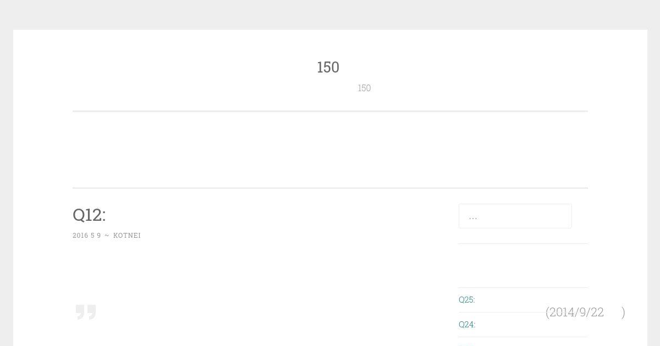Select the Q25 entry in recent posts
This screenshot has width=660, height=346.
(x=466, y=299)
